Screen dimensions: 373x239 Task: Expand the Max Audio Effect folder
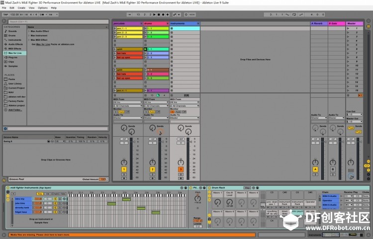29,31
